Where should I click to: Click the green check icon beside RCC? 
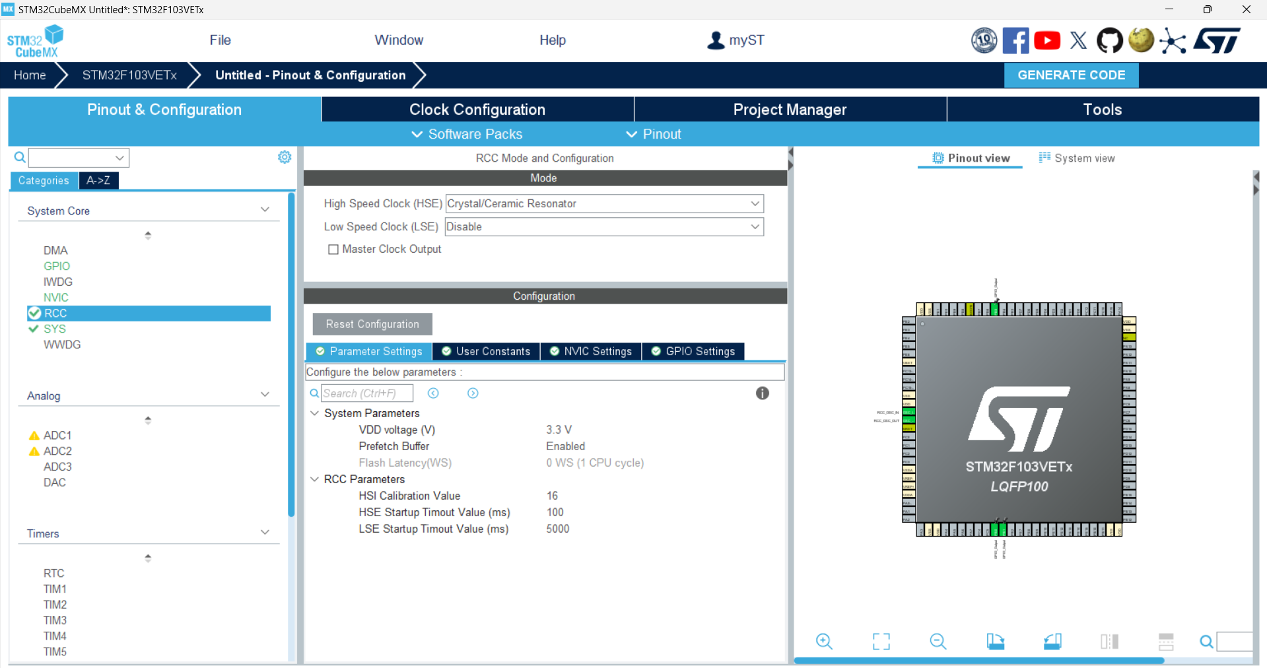(34, 314)
